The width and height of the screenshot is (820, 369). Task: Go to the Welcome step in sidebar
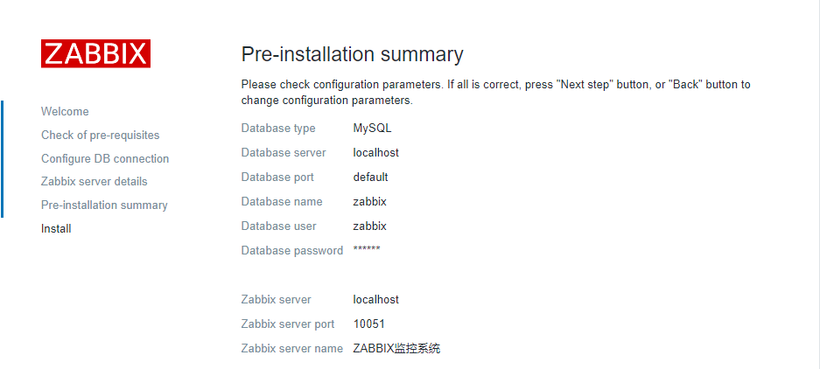(x=65, y=112)
